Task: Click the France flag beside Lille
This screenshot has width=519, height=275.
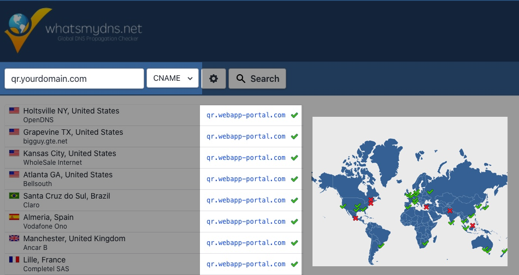Action: (14, 260)
